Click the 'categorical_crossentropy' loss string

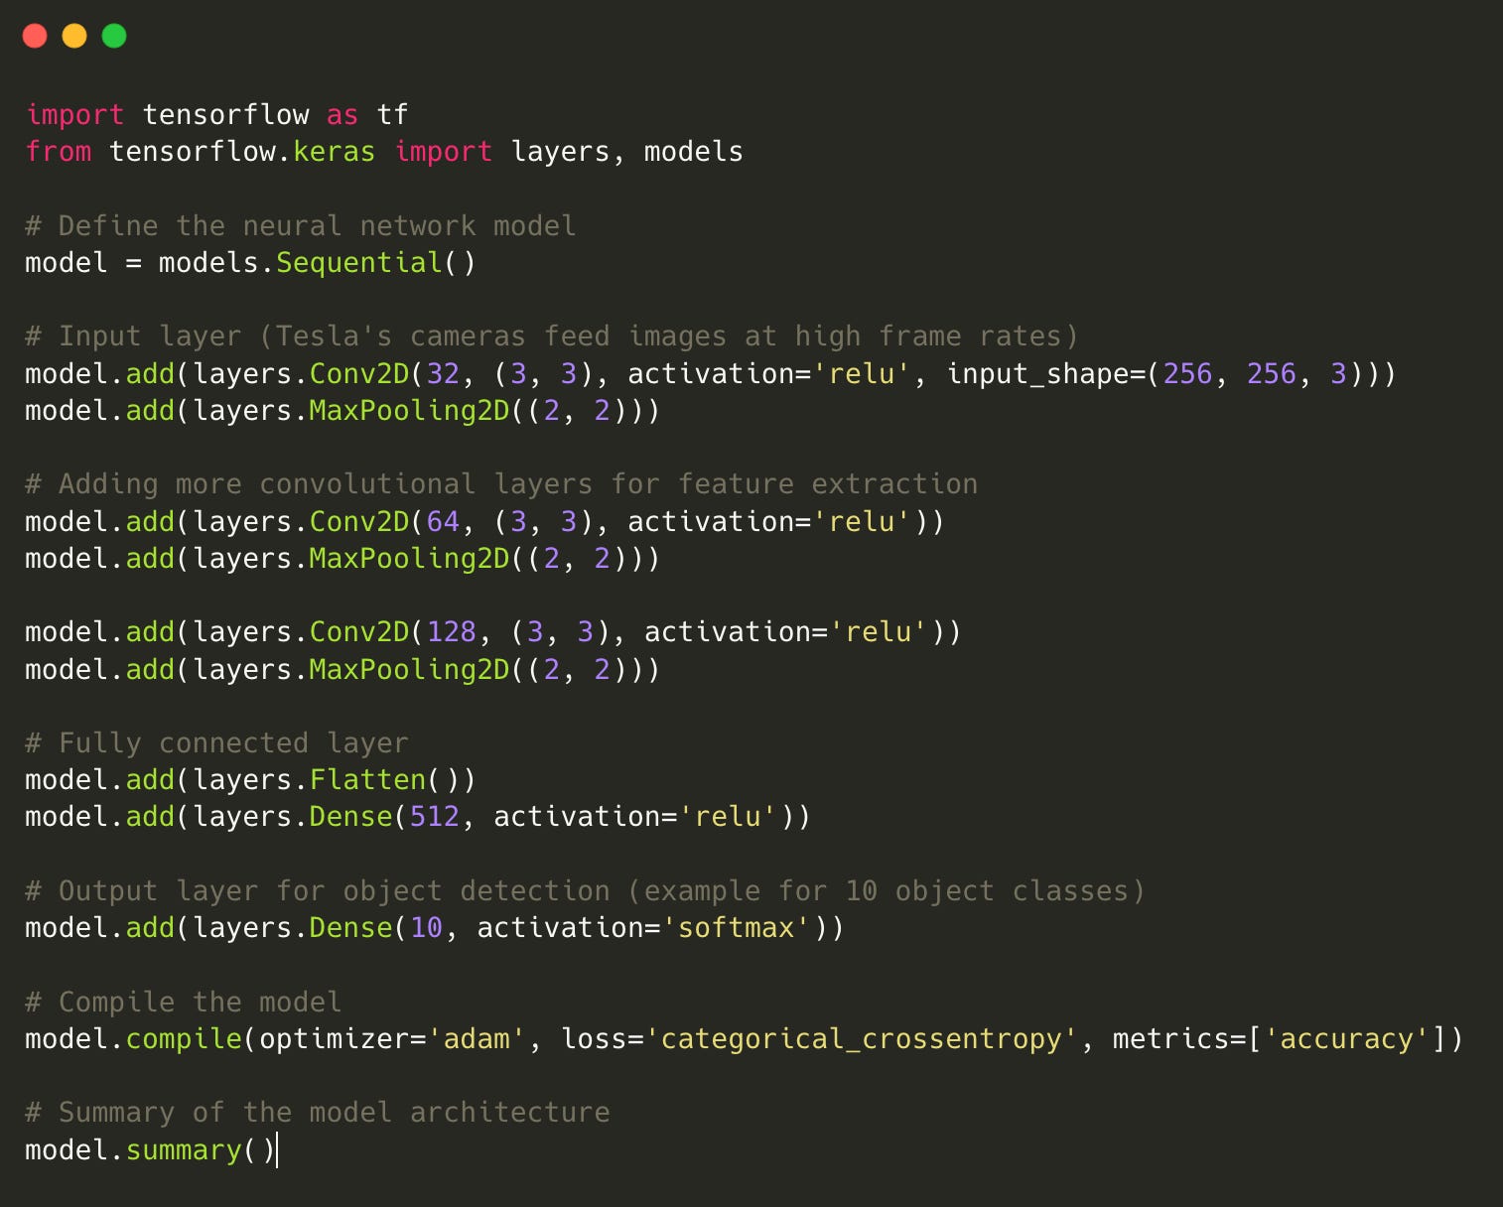point(861,1039)
